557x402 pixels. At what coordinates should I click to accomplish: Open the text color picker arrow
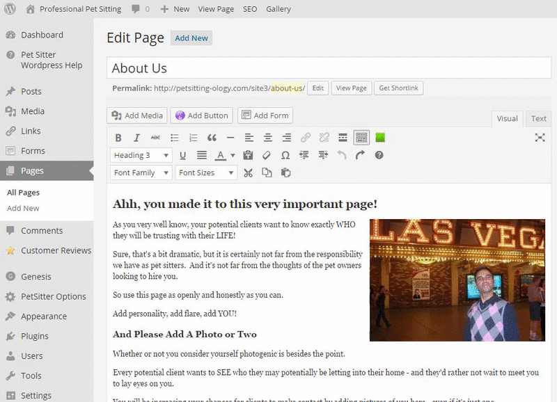(x=233, y=155)
